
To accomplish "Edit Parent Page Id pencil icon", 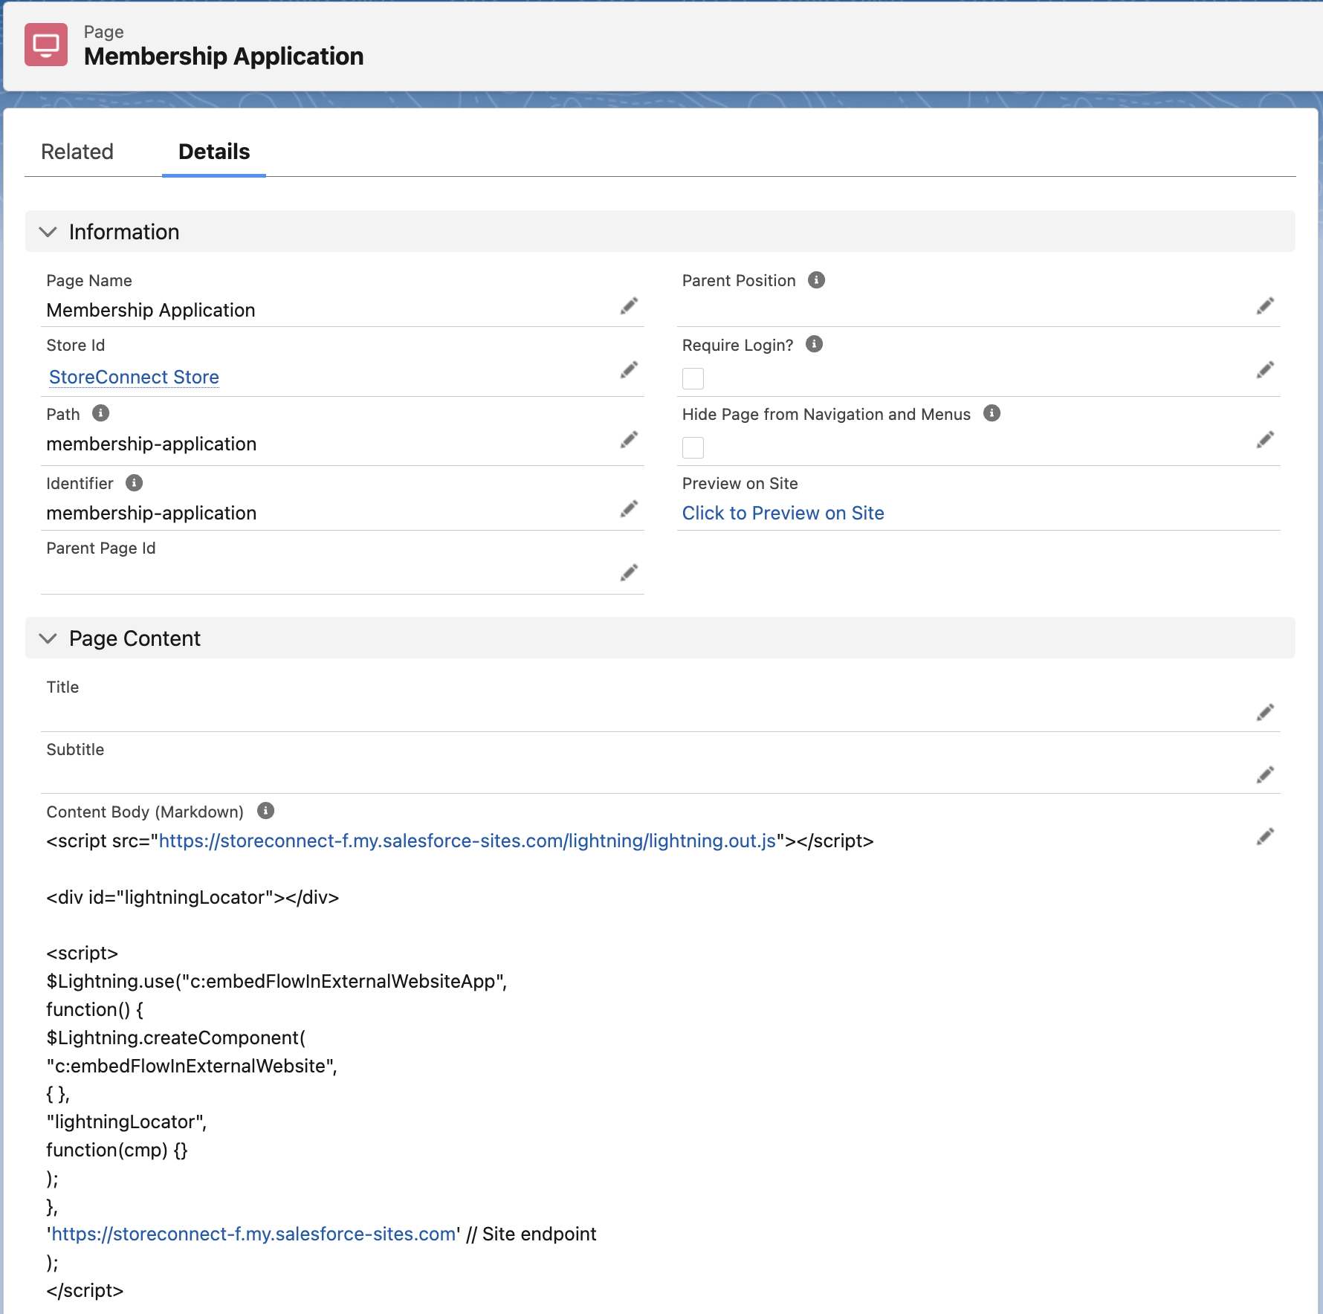I will coord(629,573).
